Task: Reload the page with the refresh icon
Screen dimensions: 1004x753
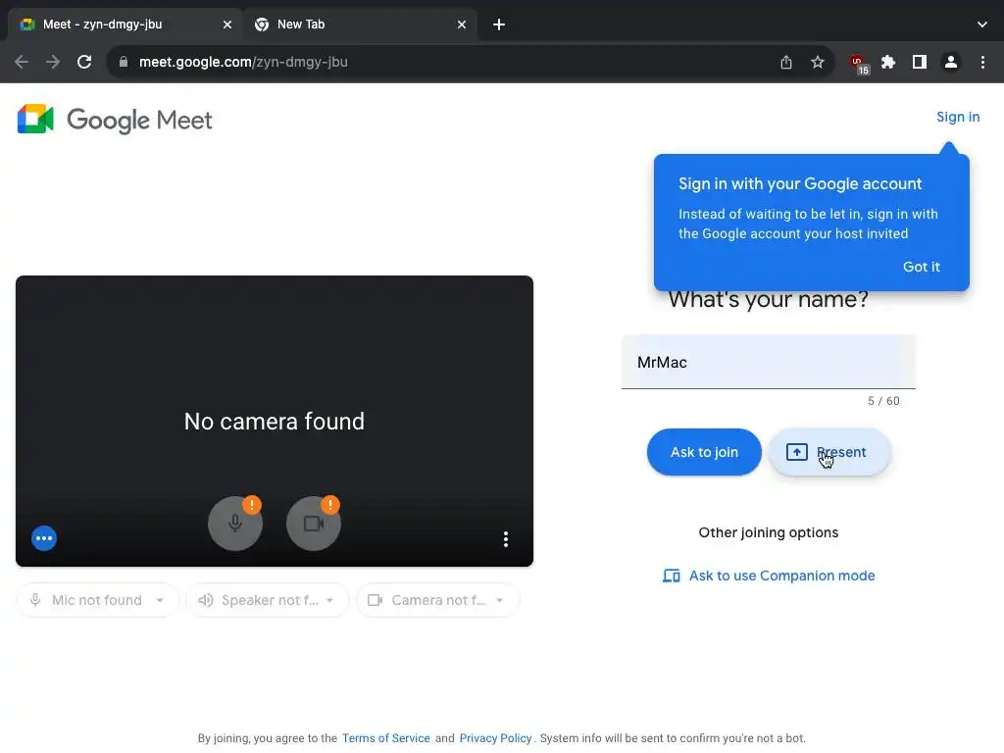Action: (84, 62)
